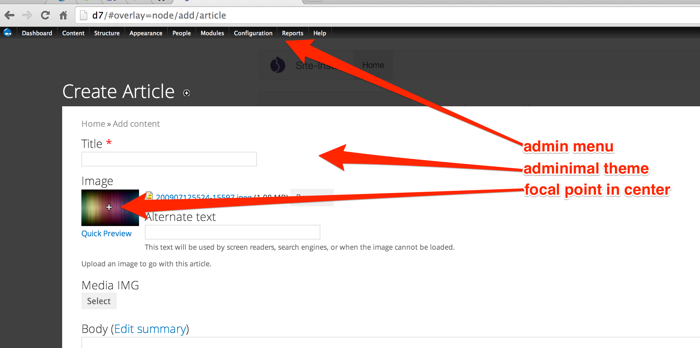Open the Reports admin menu
The height and width of the screenshot is (348, 700).
click(292, 33)
